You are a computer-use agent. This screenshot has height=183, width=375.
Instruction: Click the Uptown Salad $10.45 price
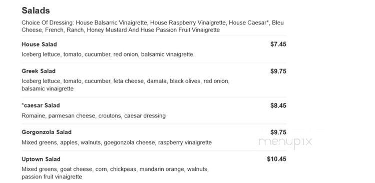pyautogui.click(x=276, y=159)
